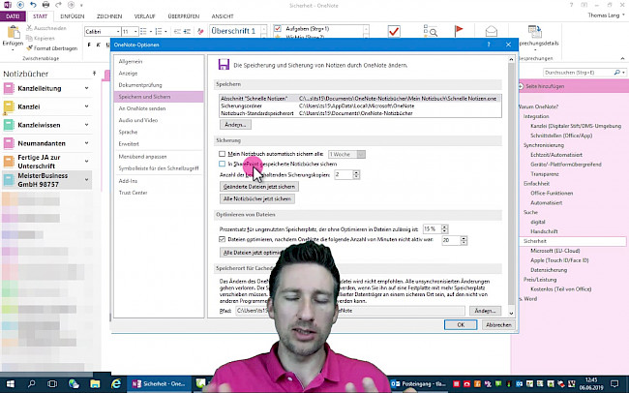This screenshot has height=393, width=629.
Task: Click the clear formatting eraser icon
Action: pyautogui.click(x=200, y=31)
